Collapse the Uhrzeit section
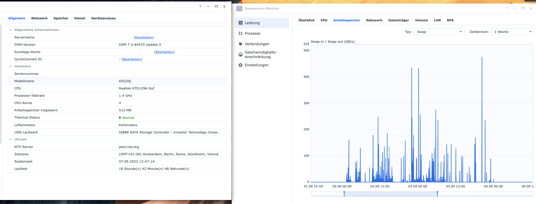536x204 pixels. (x=10, y=139)
